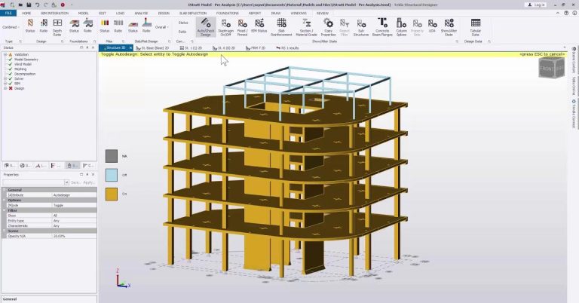The height and width of the screenshot is (303, 579).
Task: Switch to the ANALYSE ribbon tab
Action: [x=141, y=13]
